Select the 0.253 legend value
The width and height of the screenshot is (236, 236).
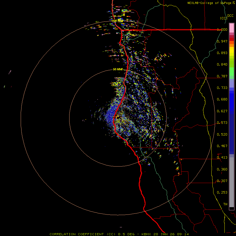[222, 192]
